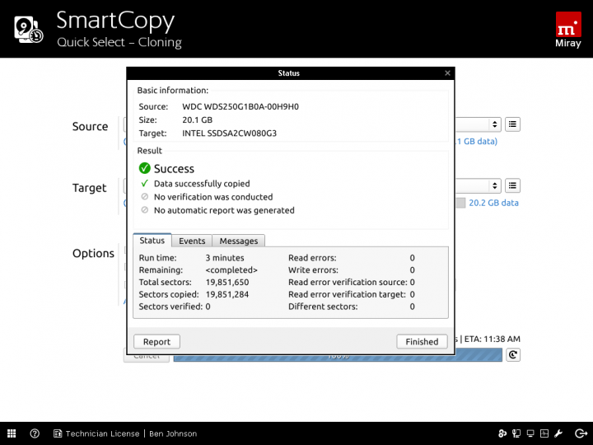The width and height of the screenshot is (593, 445).
Task: Click the source GB data link
Action: pos(477,142)
